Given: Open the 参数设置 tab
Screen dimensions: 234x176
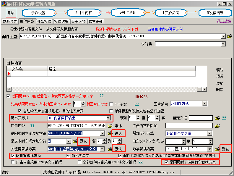Looking at the screenshot, I should click(x=10, y=22).
